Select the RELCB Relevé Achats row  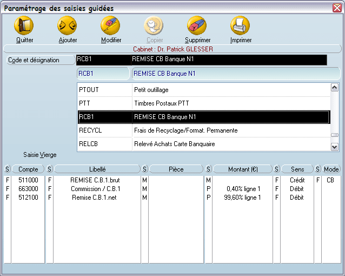203,144
